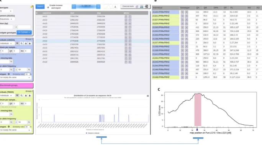Image resolution: width=262 pixels, height=145 pixels.
Task: Click the highlighted pink QTL interval region
Action: (x=198, y=110)
